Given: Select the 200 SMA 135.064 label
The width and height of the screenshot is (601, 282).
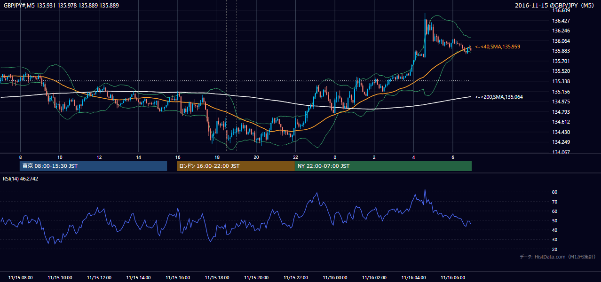Looking at the screenshot, I should [x=499, y=97].
